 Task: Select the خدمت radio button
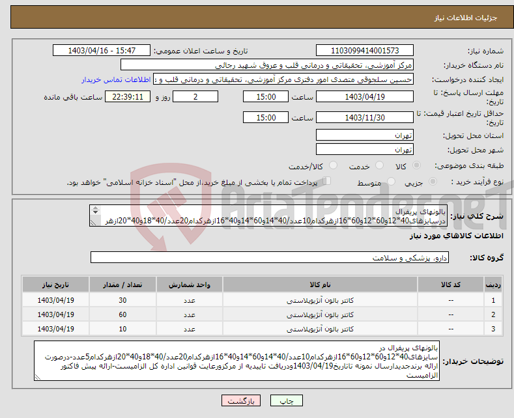[x=379, y=165]
